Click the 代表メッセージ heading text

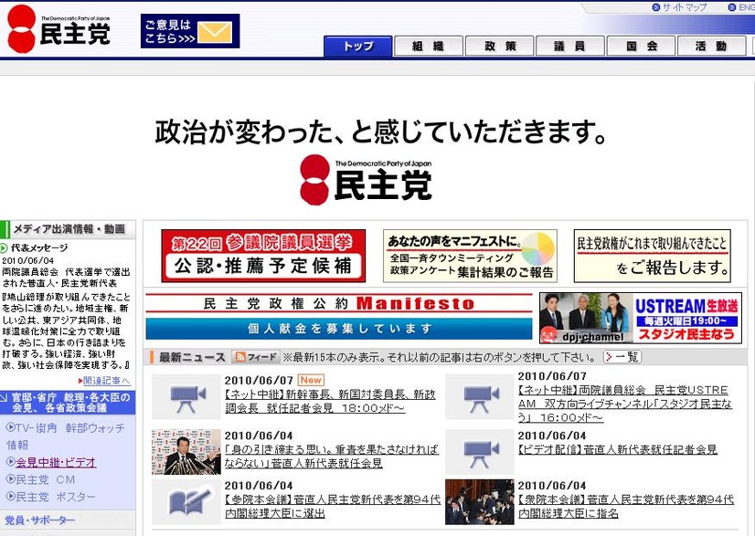coord(39,248)
